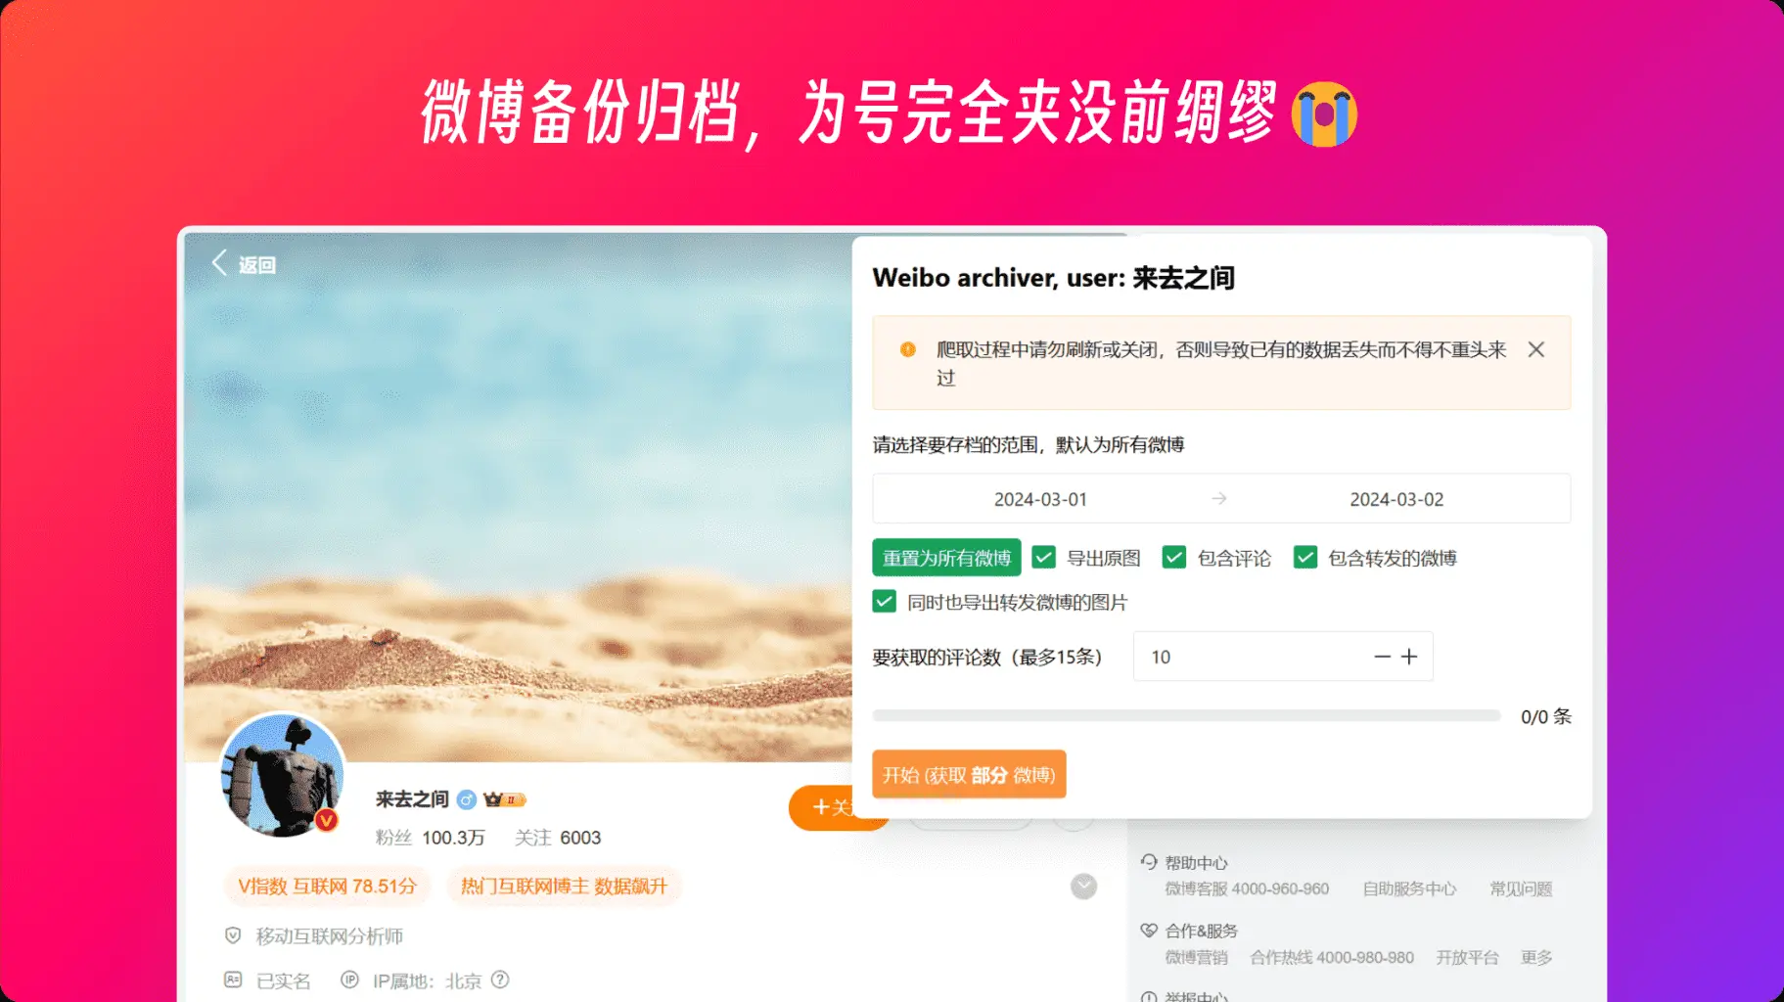Expand profile details with the round chevron
The width and height of the screenshot is (1784, 1002).
pyautogui.click(x=1083, y=887)
